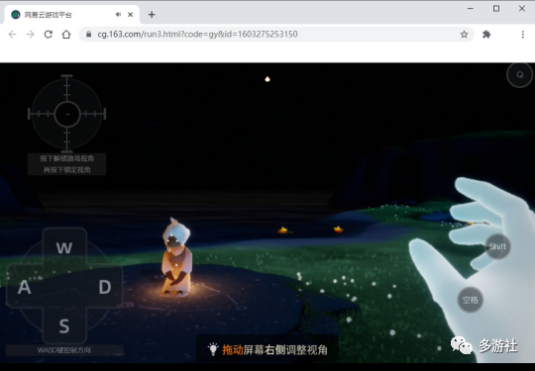
Task: Go forward to next page
Action: coord(31,34)
